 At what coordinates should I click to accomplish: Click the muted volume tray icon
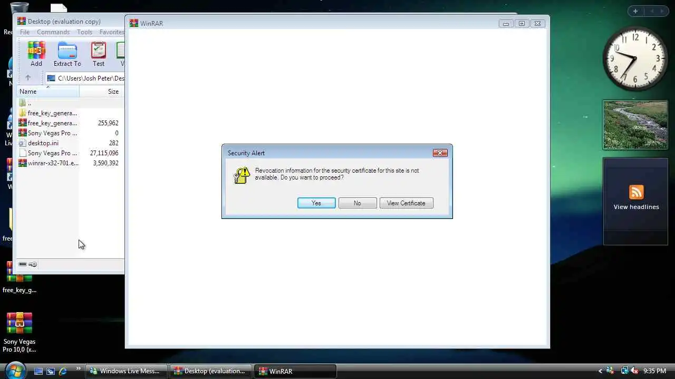pyautogui.click(x=634, y=371)
